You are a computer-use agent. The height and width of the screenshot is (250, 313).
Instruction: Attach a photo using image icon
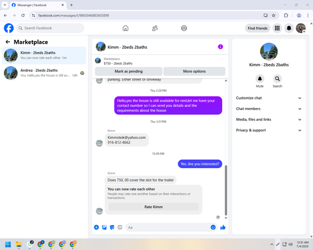coord(105,227)
